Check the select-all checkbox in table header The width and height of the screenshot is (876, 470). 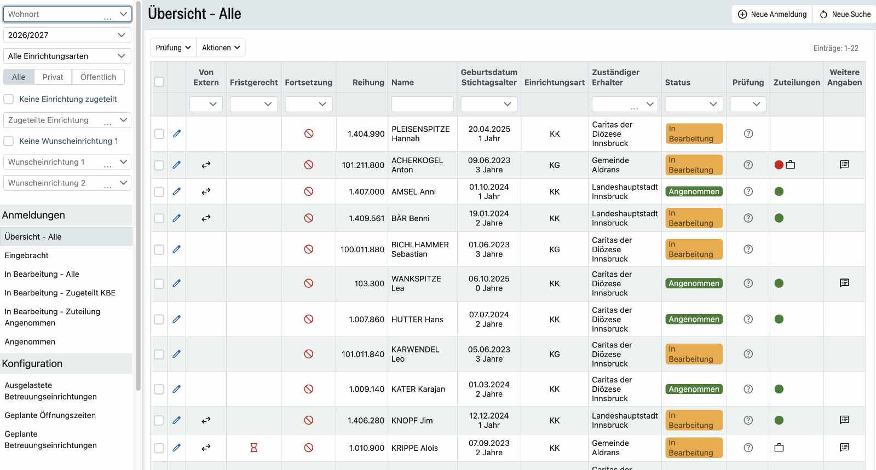159,82
